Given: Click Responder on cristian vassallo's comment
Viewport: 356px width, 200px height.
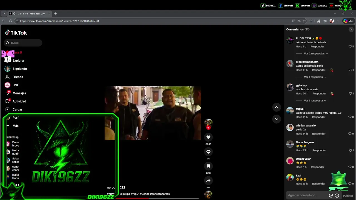Looking at the screenshot, I should tap(319, 134).
